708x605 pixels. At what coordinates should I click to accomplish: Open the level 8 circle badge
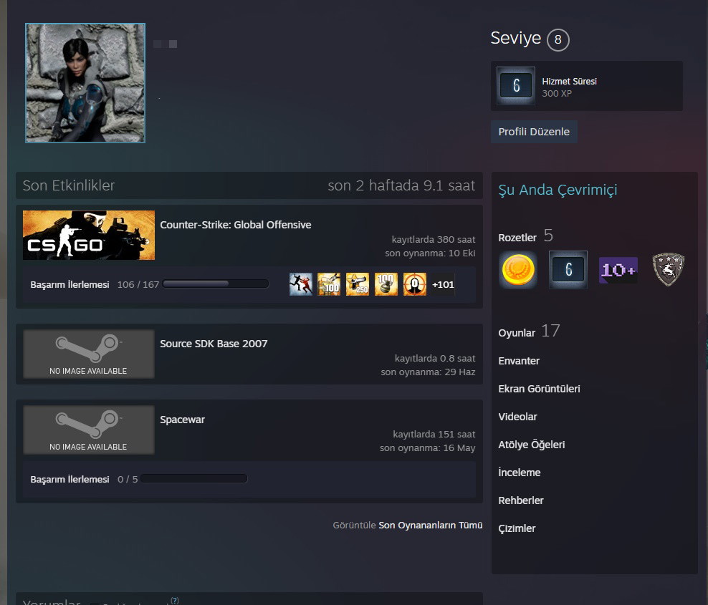click(558, 39)
